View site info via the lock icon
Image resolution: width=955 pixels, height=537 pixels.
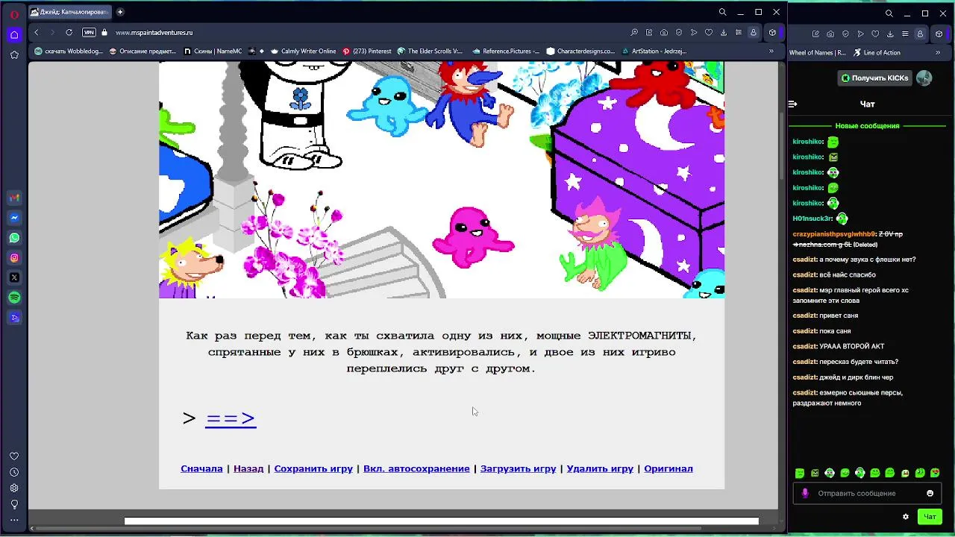[104, 32]
